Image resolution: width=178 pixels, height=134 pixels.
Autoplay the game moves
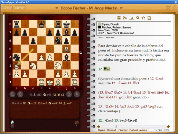pos(77,94)
